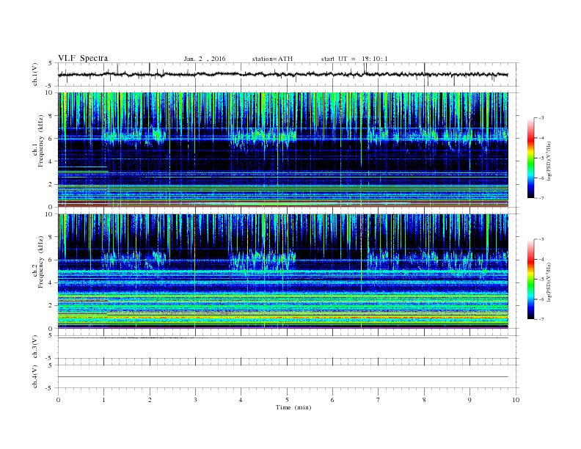This screenshot has height=449, width=581.
Task: Click the "4" kHz tick on ch.1 spectrogram
Action: pyautogui.click(x=51, y=161)
